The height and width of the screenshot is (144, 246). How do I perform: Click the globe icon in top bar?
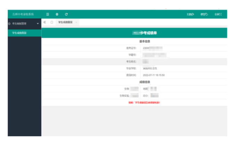coord(57,14)
